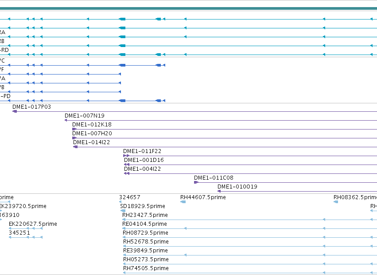Click the double arrowhead of DME1-011F22
This screenshot has width=377, height=275.
[x=126, y=156]
